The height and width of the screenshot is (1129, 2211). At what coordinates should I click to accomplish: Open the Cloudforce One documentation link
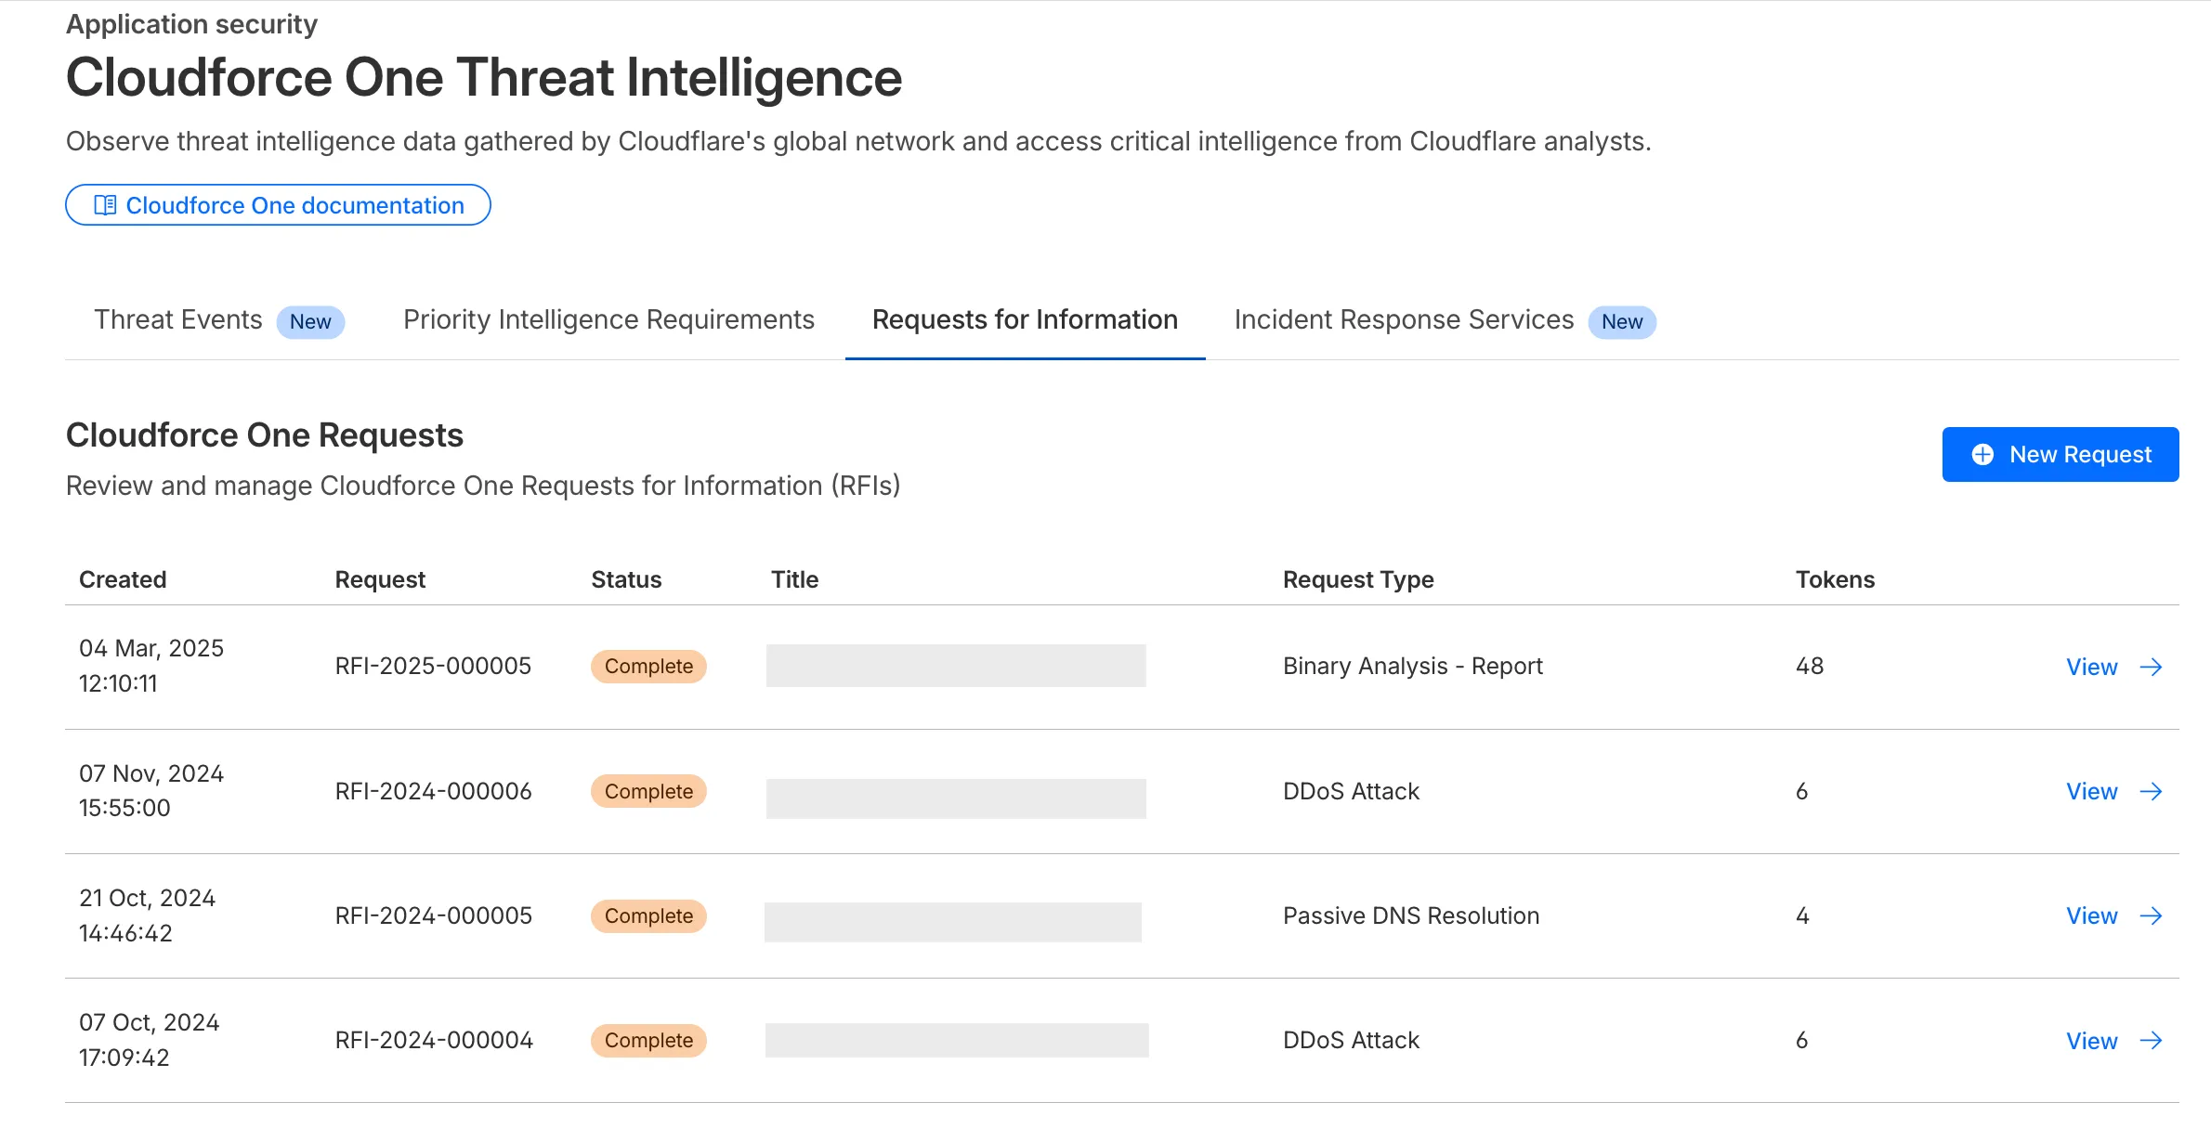(294, 205)
